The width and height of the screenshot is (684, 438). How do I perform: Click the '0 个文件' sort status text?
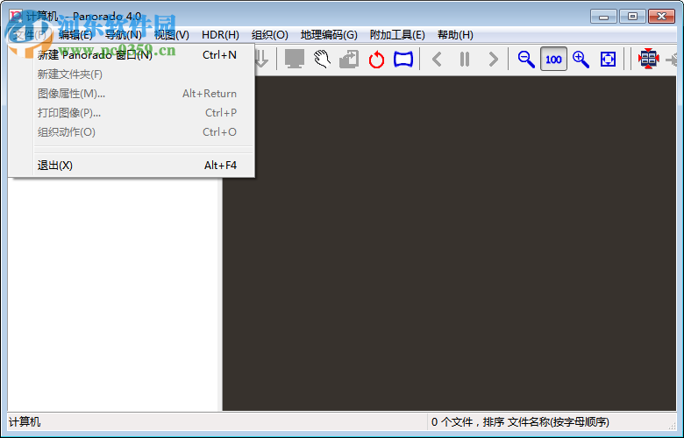point(520,422)
